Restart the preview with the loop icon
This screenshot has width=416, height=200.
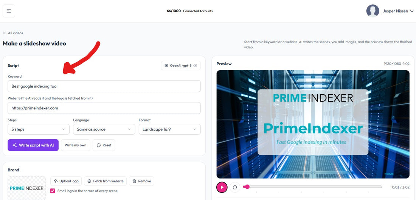tap(235, 187)
